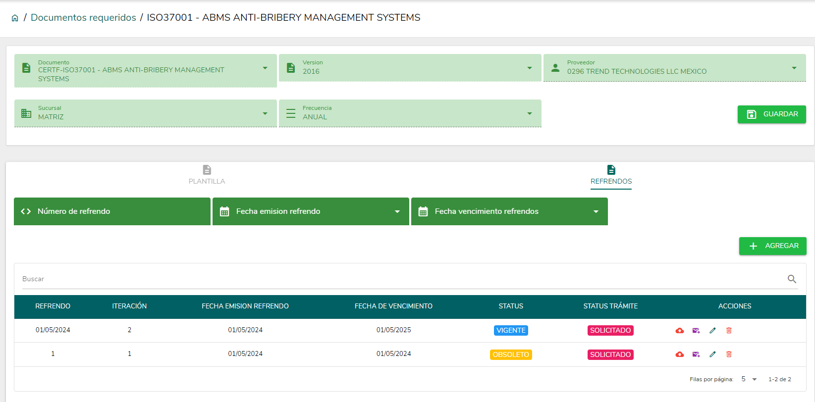
Task: Click calendar icon in Fecha emision refrendo
Action: 224,211
